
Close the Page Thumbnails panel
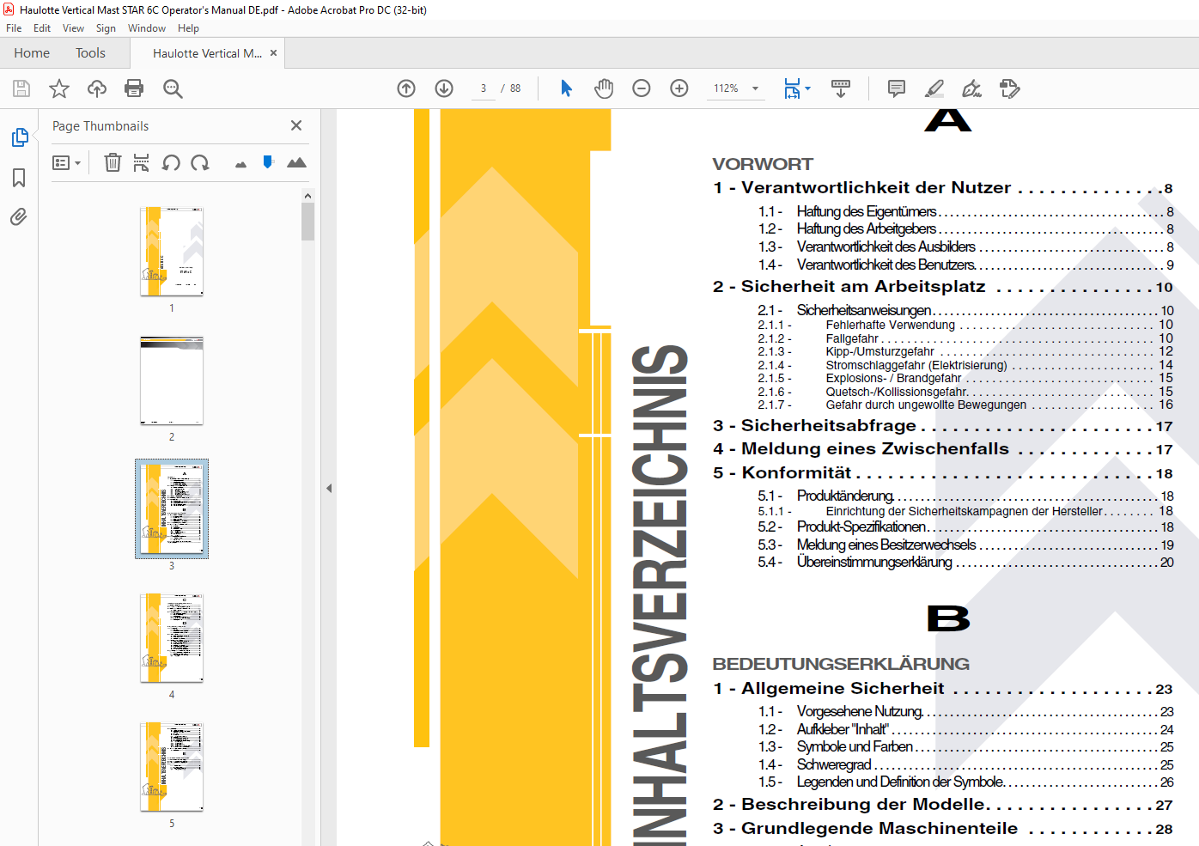pyautogui.click(x=296, y=125)
